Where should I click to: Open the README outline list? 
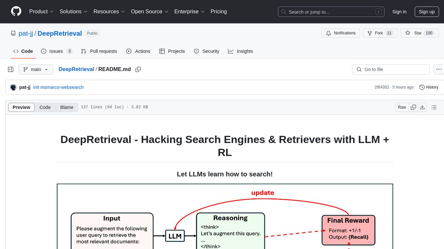point(434,107)
